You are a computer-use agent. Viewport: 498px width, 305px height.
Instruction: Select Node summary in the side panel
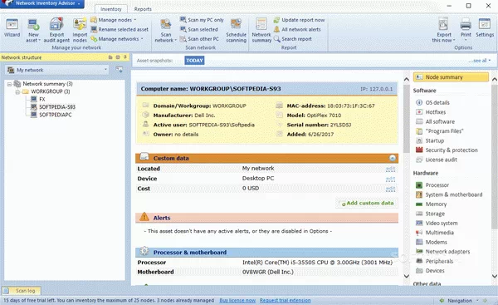pos(451,77)
